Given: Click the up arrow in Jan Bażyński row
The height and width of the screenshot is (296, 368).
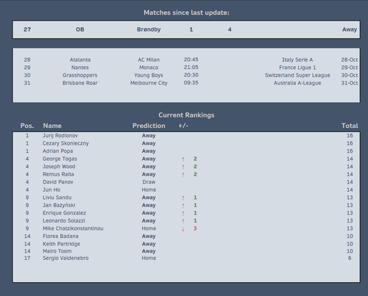Looking at the screenshot, I should pos(183,206).
